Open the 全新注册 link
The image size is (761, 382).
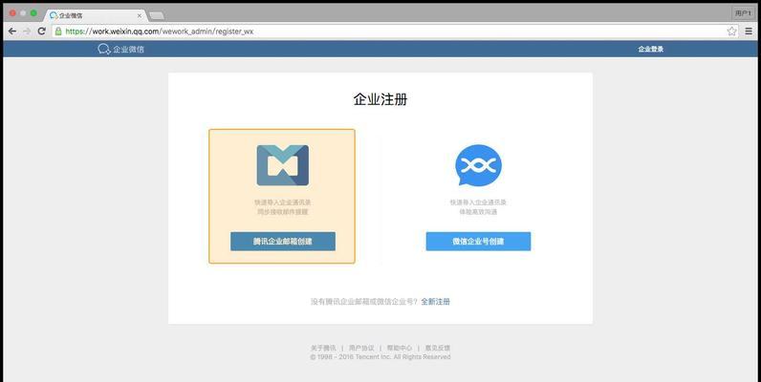pyautogui.click(x=435, y=302)
